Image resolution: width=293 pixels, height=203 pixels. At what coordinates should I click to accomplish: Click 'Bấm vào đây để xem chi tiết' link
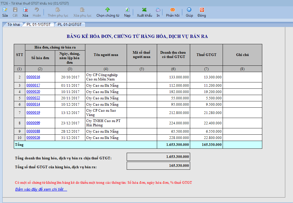[41, 190]
